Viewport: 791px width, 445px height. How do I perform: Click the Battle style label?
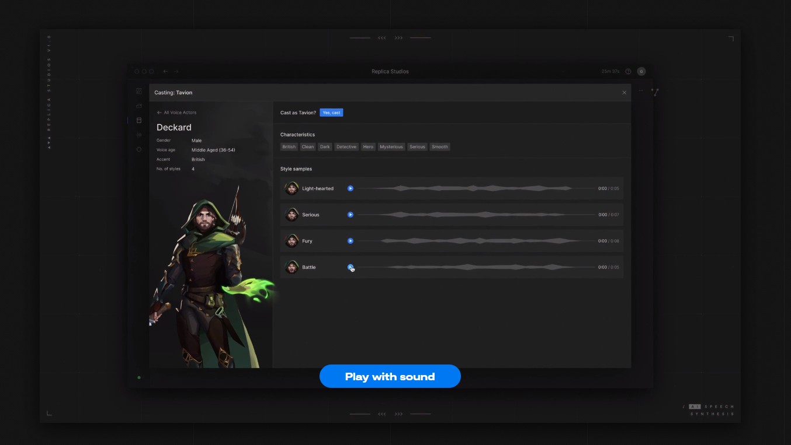pyautogui.click(x=309, y=267)
